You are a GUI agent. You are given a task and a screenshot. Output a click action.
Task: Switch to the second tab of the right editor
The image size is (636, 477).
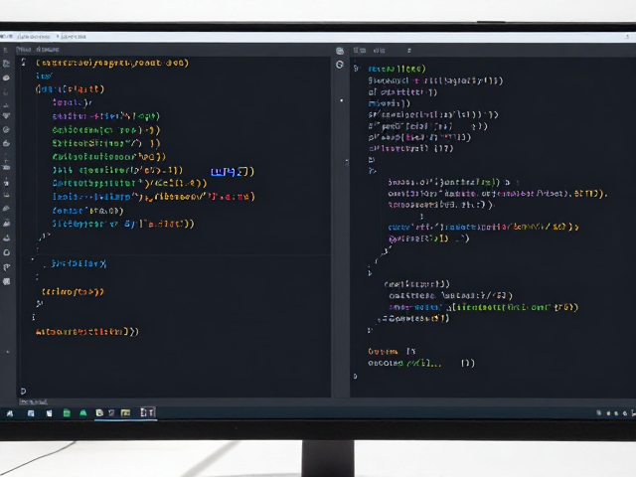(380, 51)
